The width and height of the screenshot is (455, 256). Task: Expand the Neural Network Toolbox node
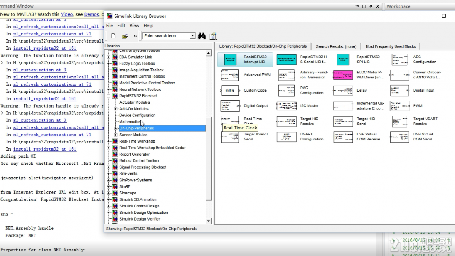[x=109, y=89]
